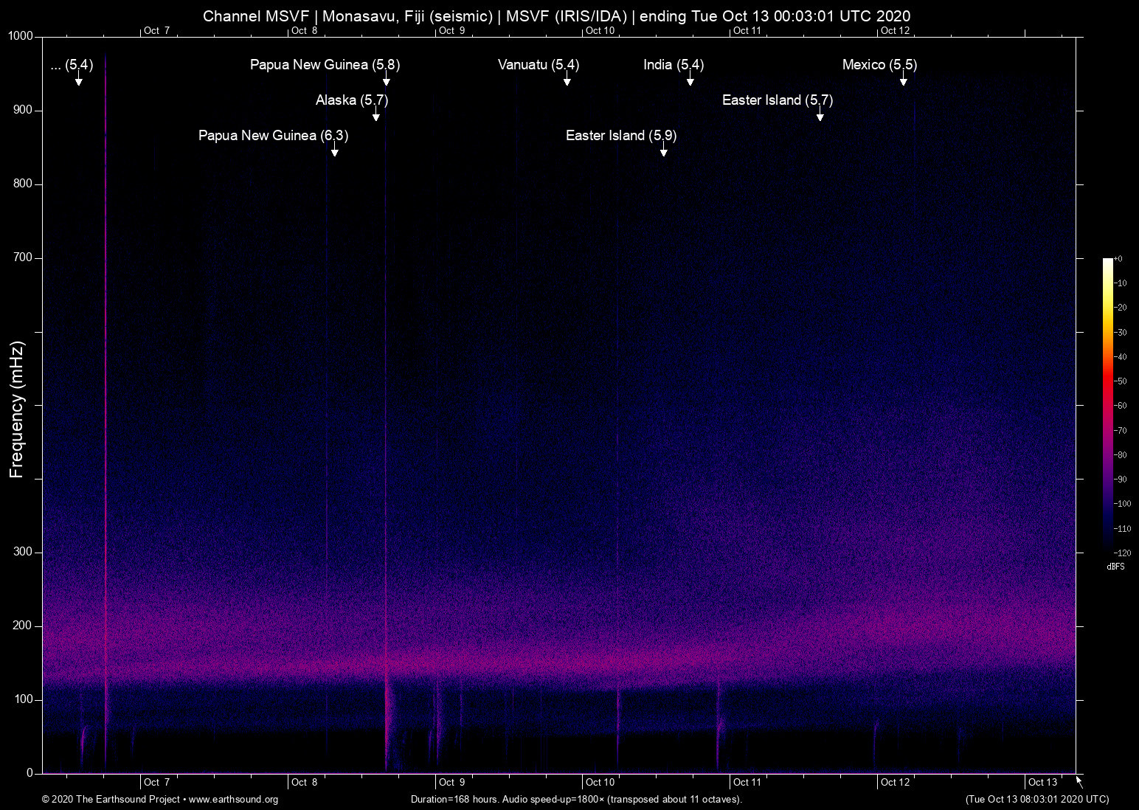Image resolution: width=1139 pixels, height=810 pixels.
Task: Select the truncated '... (5.4)' event label
Action: pyautogui.click(x=72, y=65)
